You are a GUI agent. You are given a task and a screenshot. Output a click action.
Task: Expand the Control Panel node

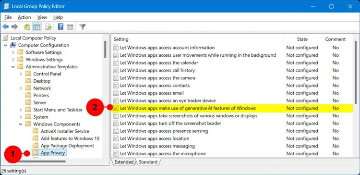(x=21, y=74)
